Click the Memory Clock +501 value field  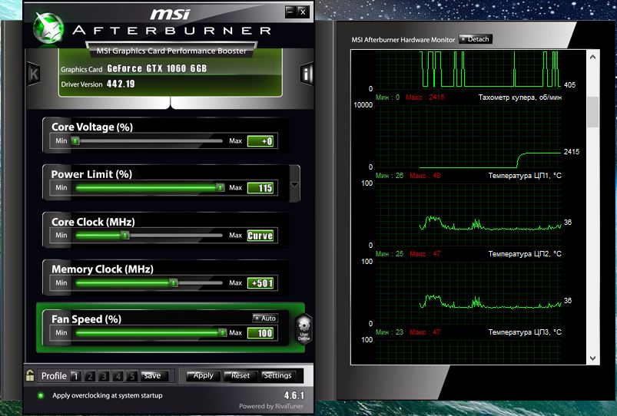[x=262, y=283]
